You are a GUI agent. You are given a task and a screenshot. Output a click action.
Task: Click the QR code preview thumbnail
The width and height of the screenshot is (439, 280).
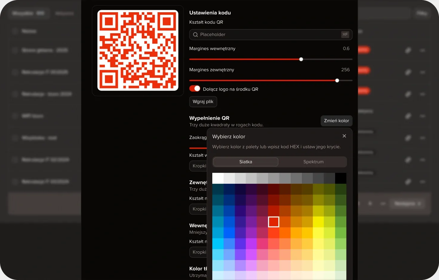(138, 50)
